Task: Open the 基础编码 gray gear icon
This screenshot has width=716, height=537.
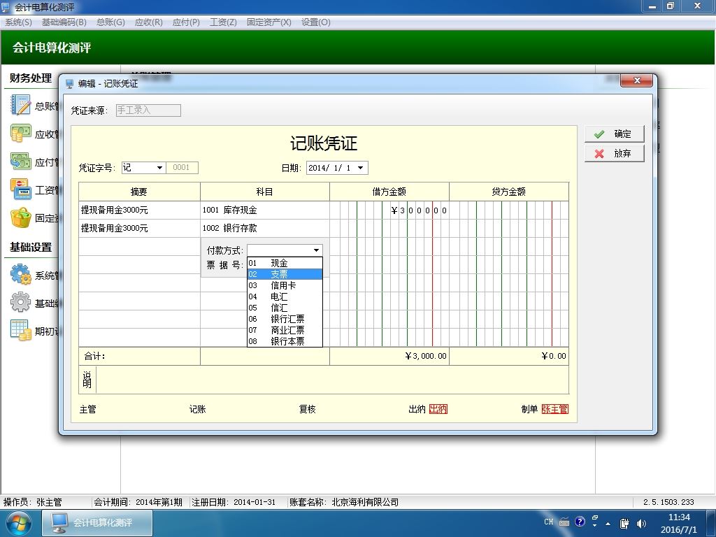Action: [x=20, y=303]
